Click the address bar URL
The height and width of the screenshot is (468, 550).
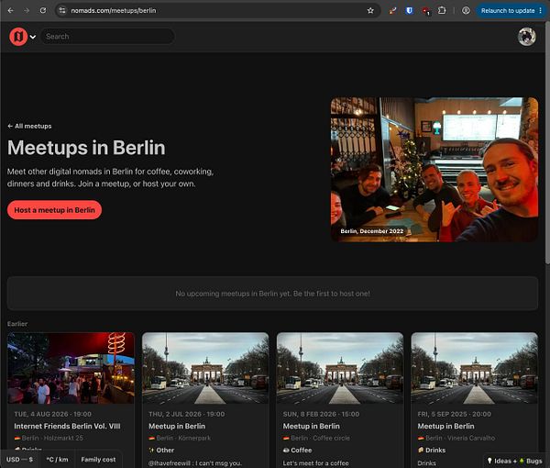pos(114,10)
